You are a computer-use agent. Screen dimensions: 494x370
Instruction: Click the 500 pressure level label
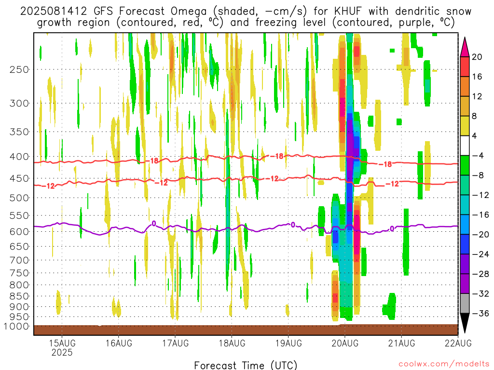(x=19, y=198)
